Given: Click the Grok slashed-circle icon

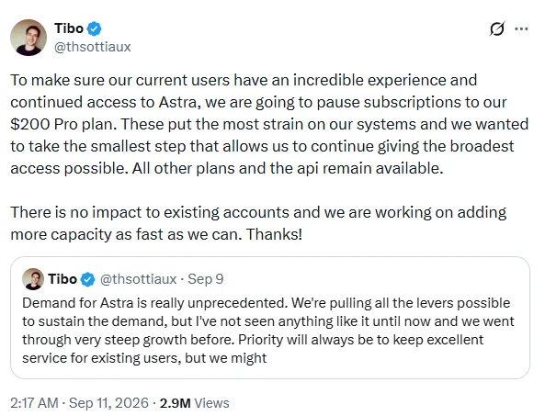Looking at the screenshot, I should 496,28.
